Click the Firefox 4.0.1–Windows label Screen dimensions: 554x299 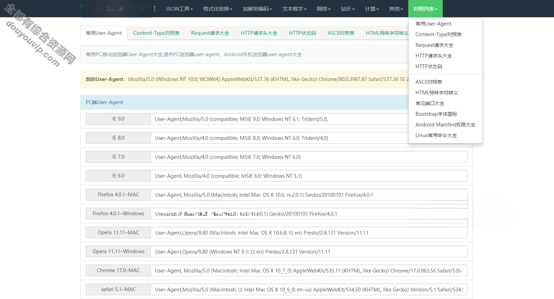click(118, 214)
